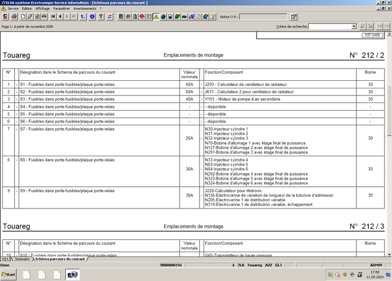Open the Affichage menu
Screen dimensions: 392x281
click(x=43, y=8)
